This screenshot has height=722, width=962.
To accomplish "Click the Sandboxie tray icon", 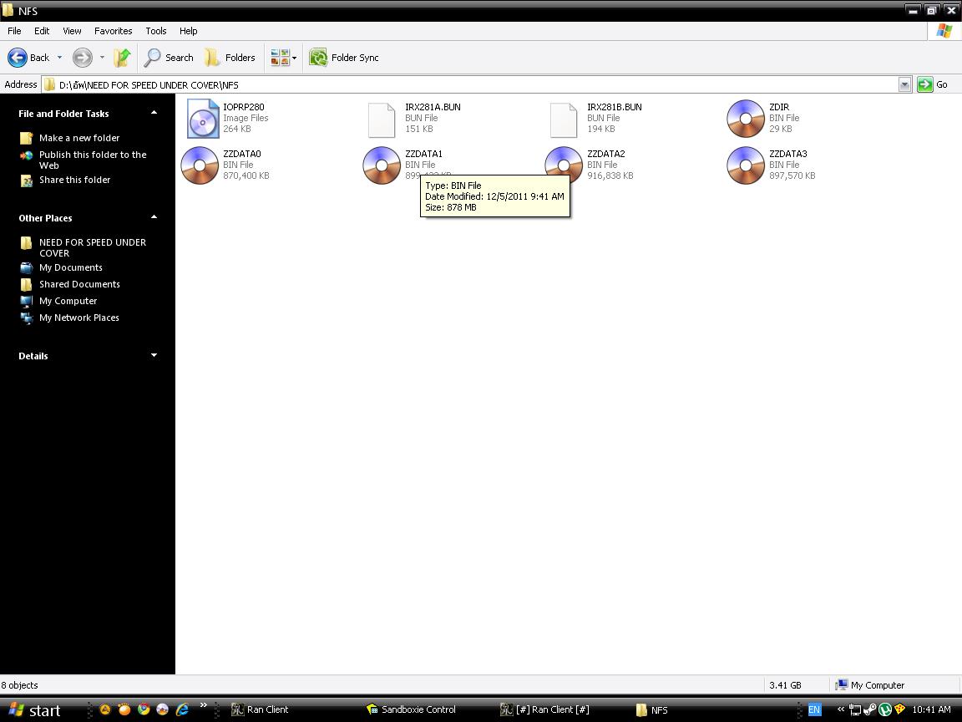I will [899, 709].
